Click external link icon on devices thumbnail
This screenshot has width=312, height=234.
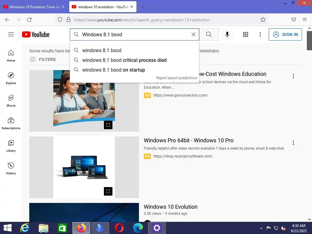point(108,191)
